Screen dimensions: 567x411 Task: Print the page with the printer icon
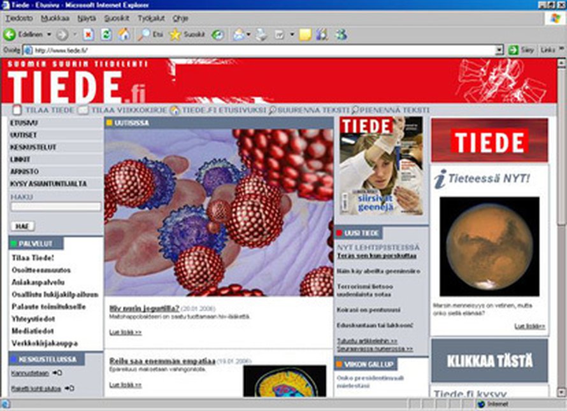(x=261, y=35)
